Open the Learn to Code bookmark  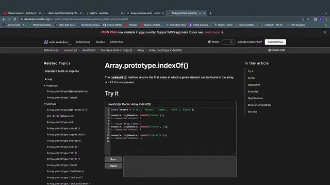(14, 25)
